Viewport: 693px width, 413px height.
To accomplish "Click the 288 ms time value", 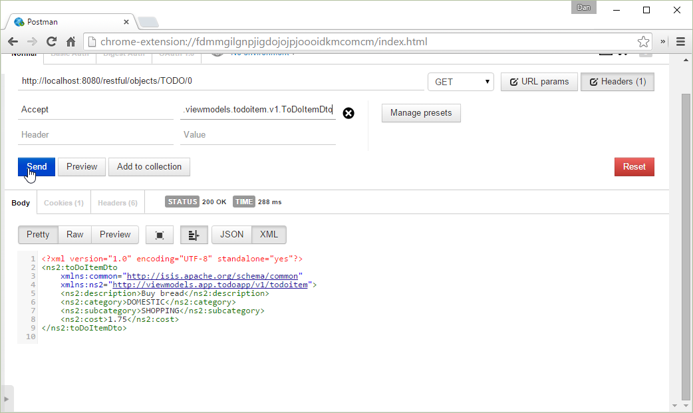I will [269, 202].
